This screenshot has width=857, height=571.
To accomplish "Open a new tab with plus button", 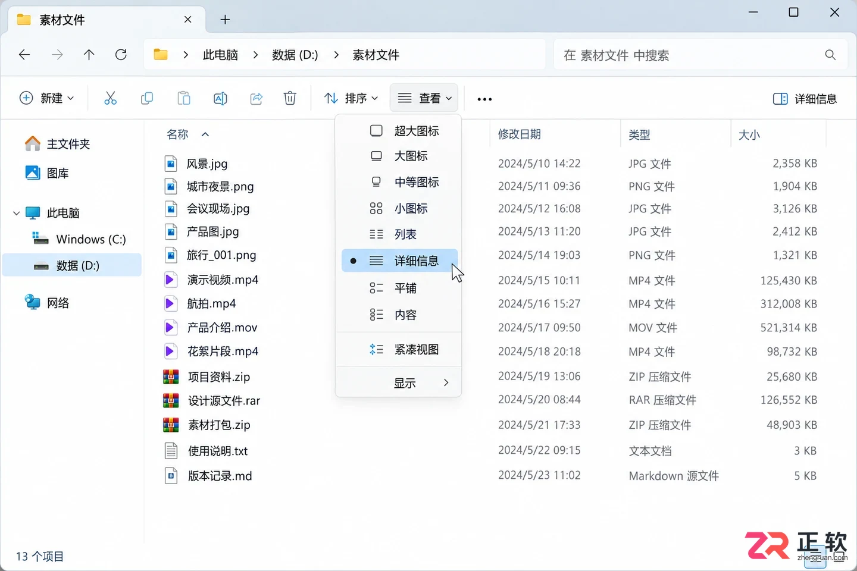I will pos(225,20).
